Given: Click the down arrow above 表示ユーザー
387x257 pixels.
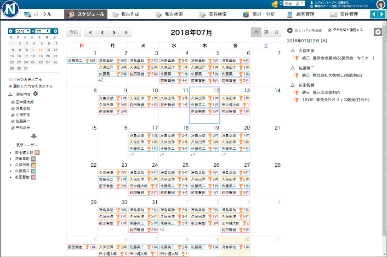Looking at the screenshot, I should coord(34,136).
